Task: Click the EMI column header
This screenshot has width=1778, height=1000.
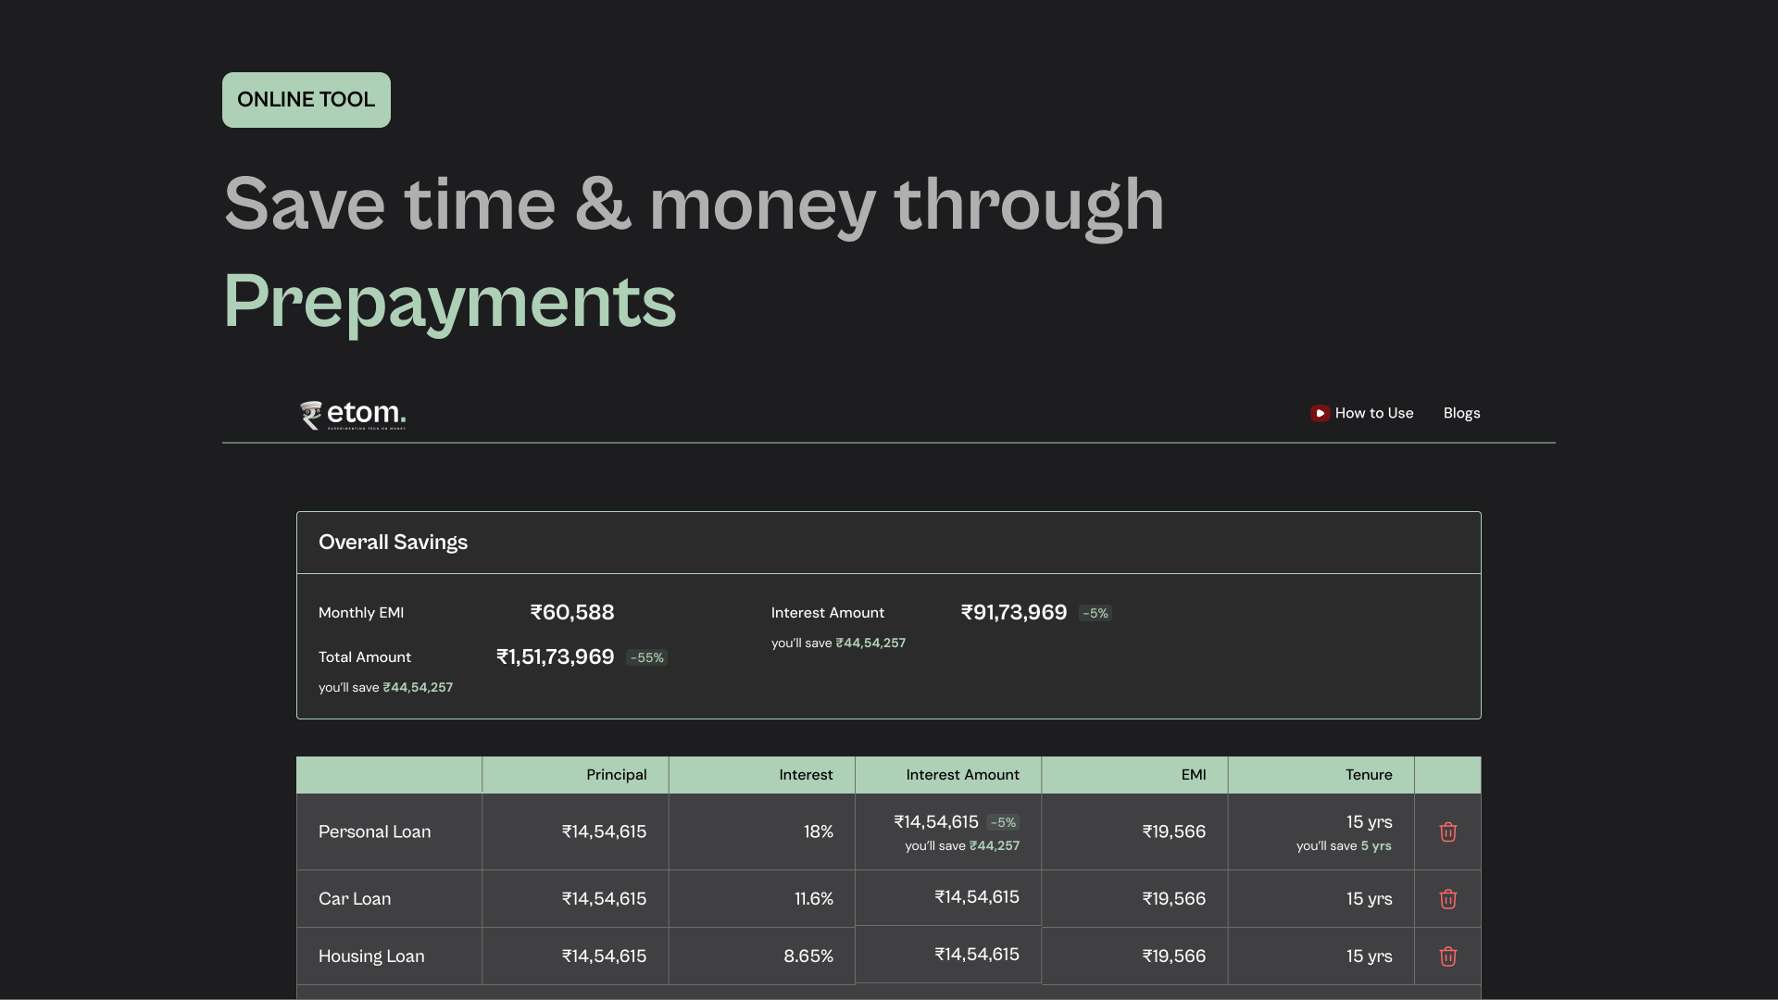Action: [1193, 775]
